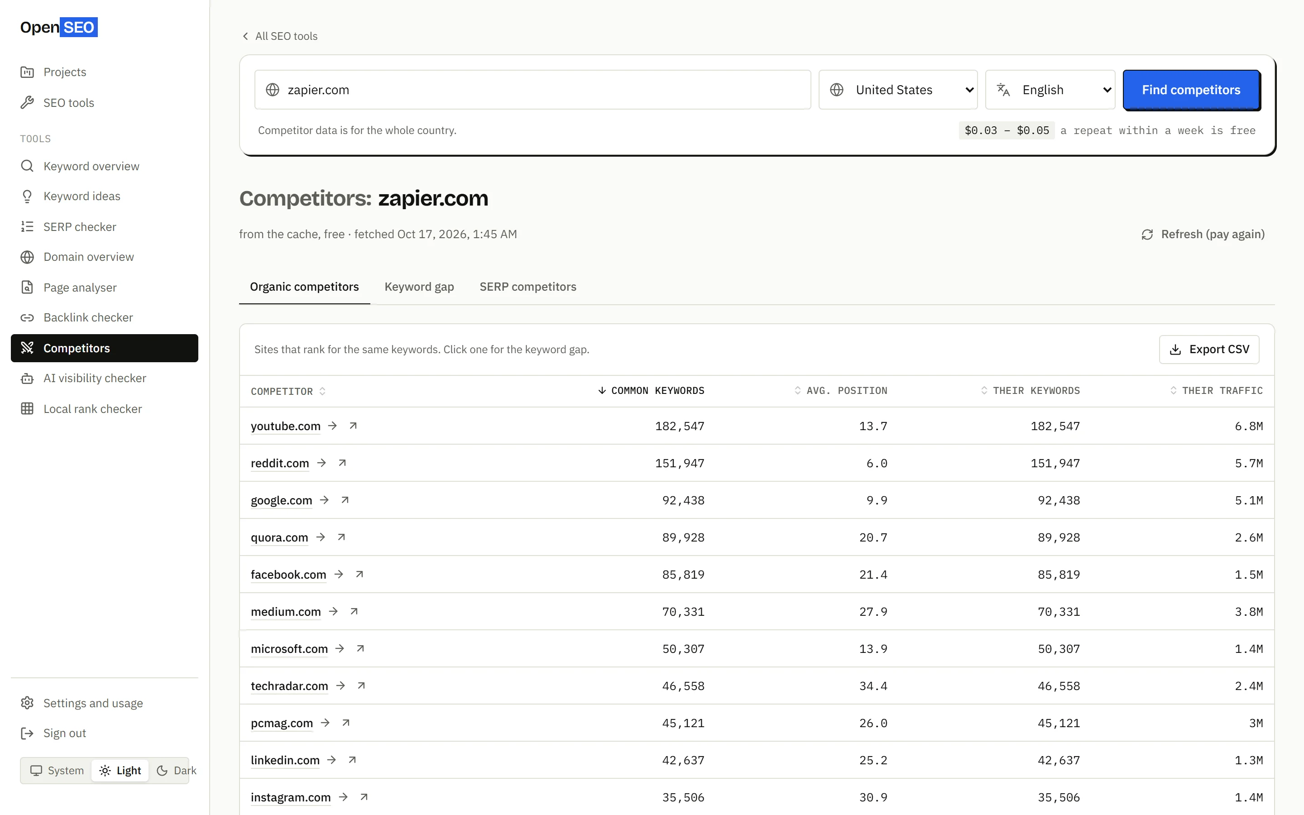Click keyword gap arrow for techradar.com
1304x815 pixels.
pyautogui.click(x=340, y=686)
